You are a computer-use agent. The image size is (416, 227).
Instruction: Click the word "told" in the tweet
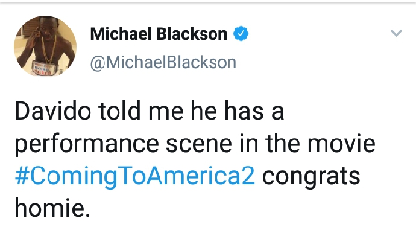(x=119, y=111)
